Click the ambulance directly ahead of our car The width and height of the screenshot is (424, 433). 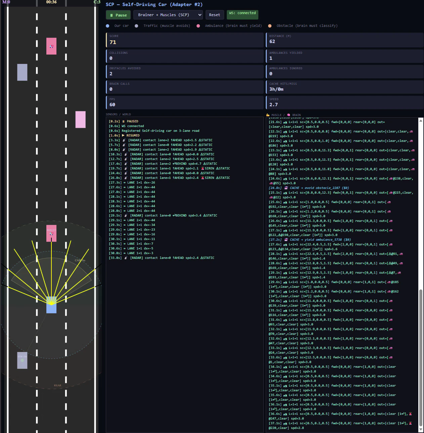click(51, 233)
